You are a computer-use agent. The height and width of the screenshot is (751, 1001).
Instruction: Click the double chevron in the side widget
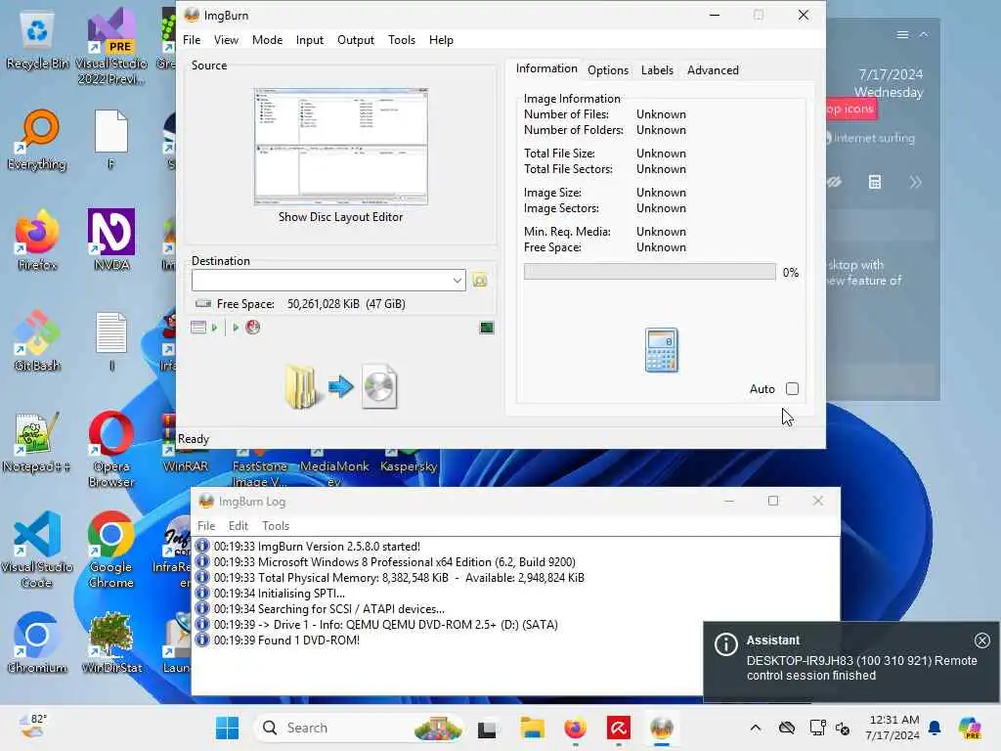pyautogui.click(x=915, y=183)
